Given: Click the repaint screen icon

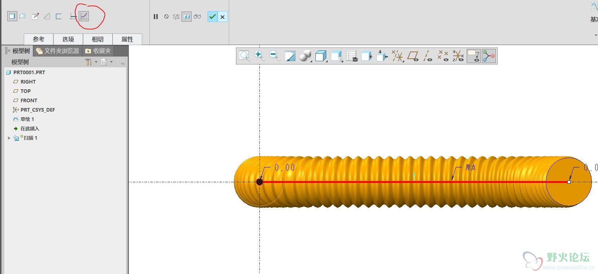Looking at the screenshot, I should tap(290, 56).
